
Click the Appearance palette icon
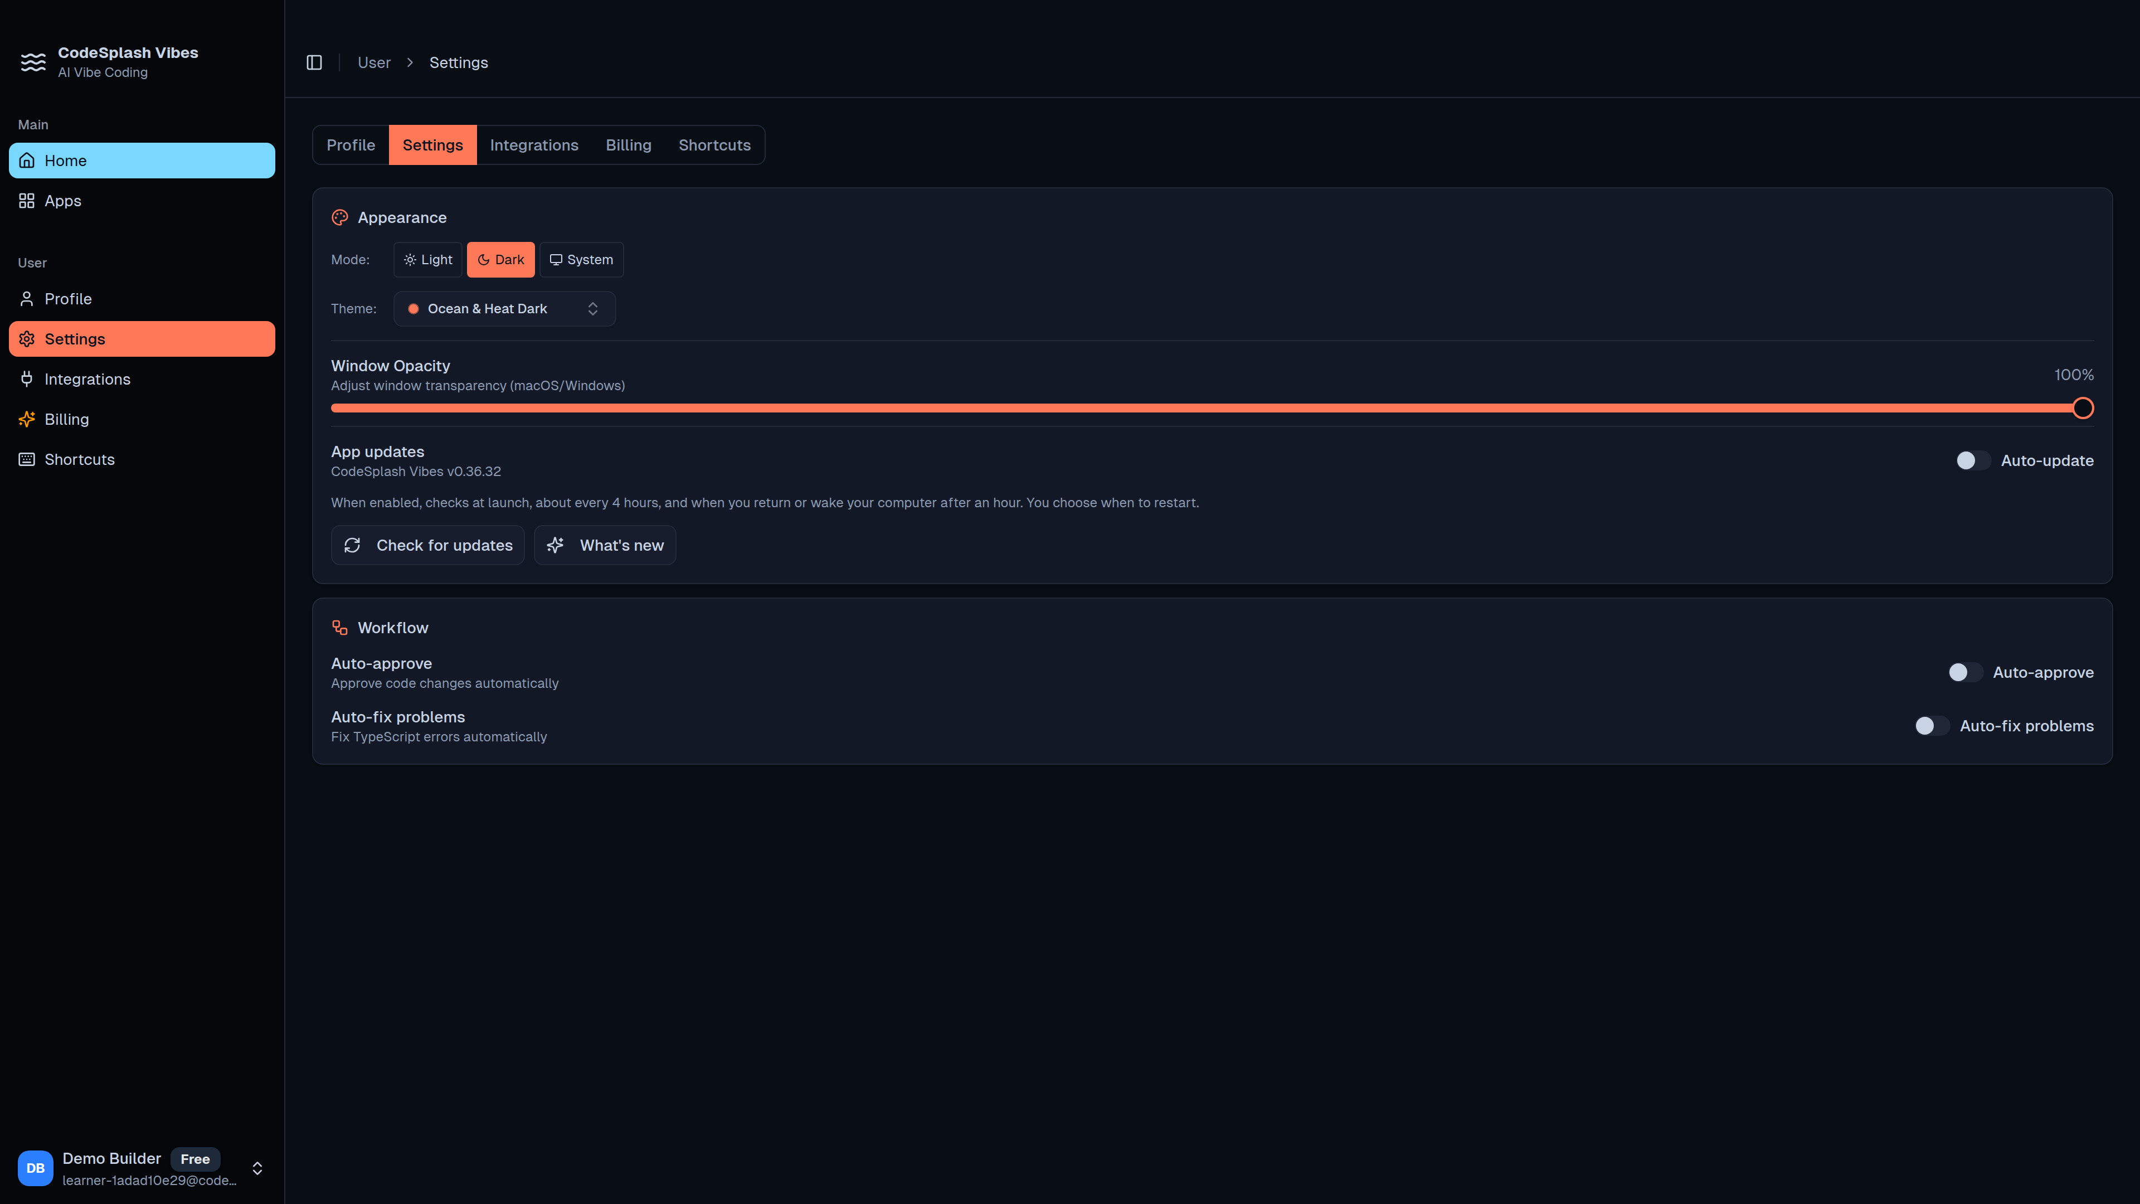340,218
